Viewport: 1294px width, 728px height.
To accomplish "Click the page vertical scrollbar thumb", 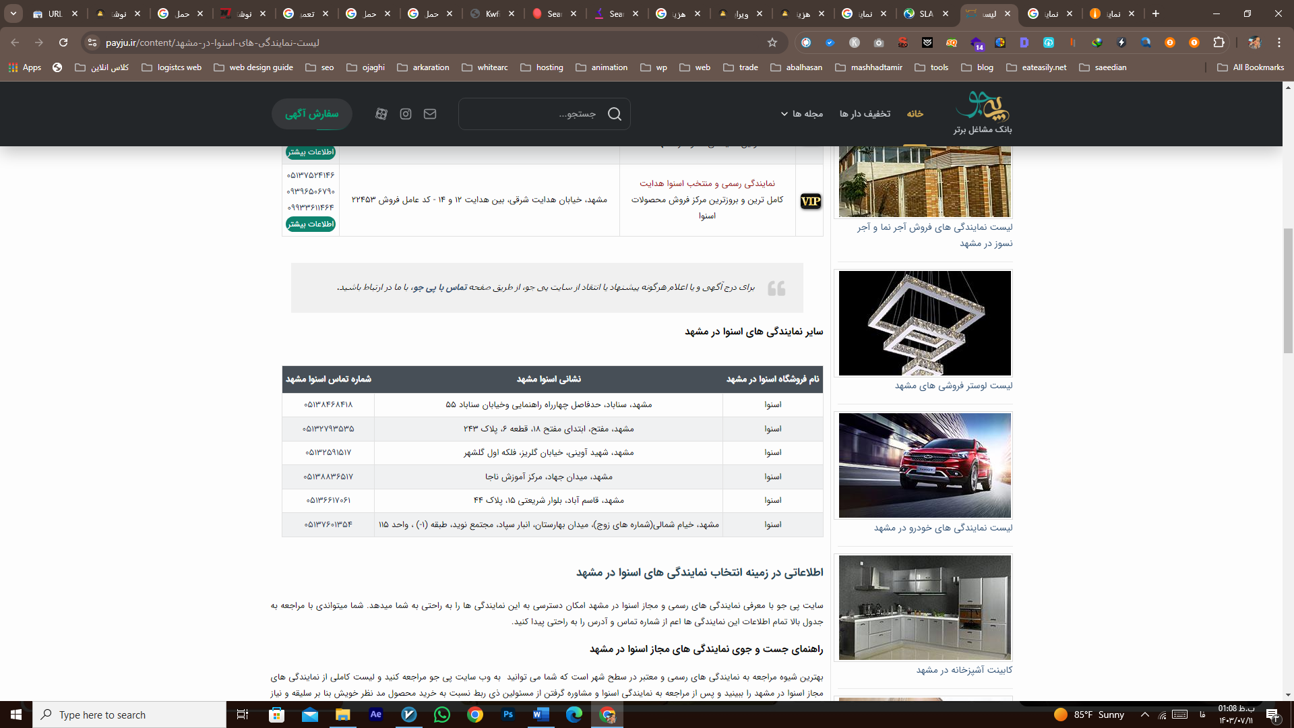I will tap(1288, 290).
